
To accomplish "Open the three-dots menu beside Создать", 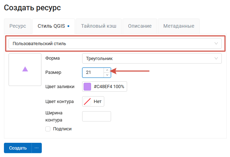I will (36, 148).
